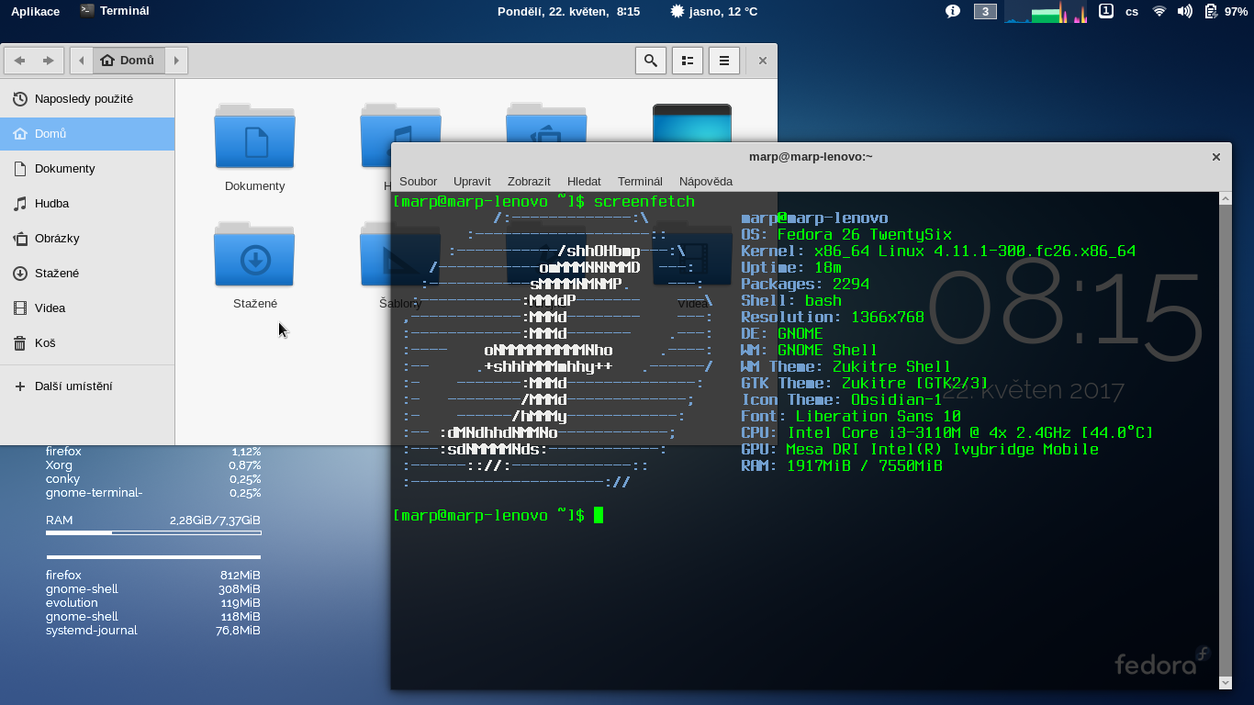Screen dimensions: 1254x705
Task: Open the clock showing Pondělí, 22. květen
Action: coord(568,11)
